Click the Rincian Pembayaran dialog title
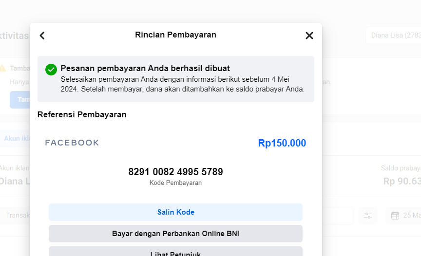Viewport: 421px width, 256px height. [175, 35]
